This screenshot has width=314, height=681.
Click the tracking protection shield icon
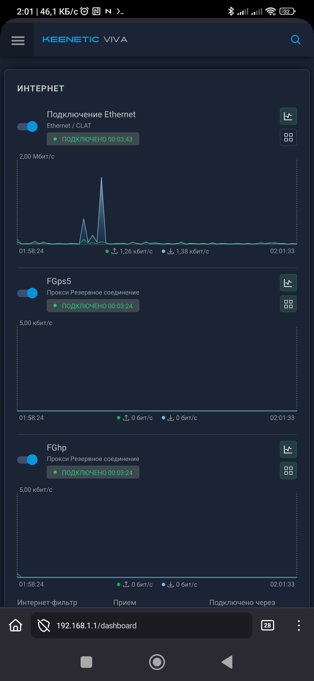tap(44, 625)
